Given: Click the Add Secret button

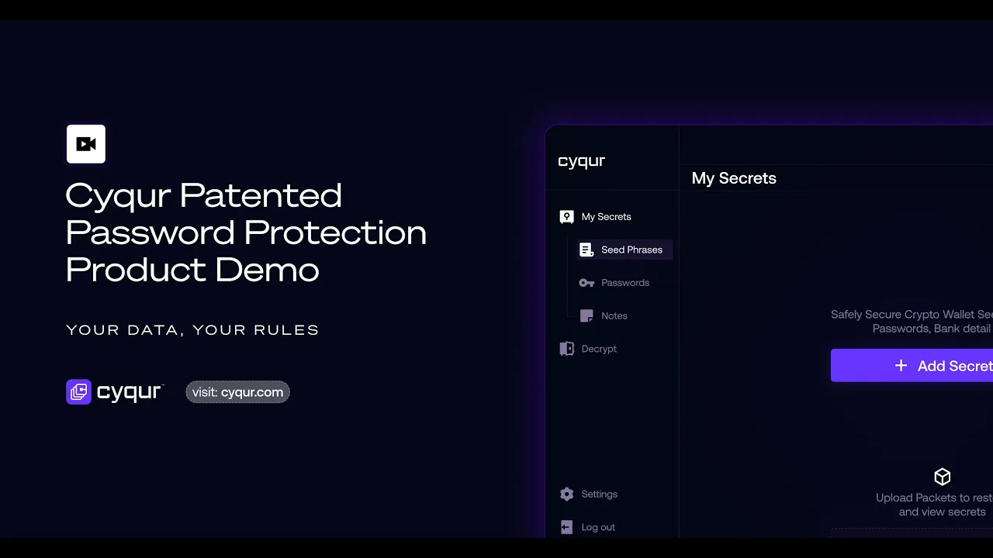Looking at the screenshot, I should pos(912,365).
